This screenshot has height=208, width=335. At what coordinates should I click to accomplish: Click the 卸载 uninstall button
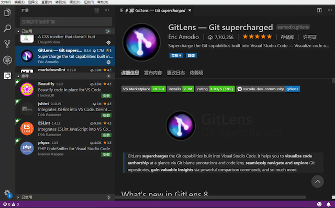pos(191,55)
